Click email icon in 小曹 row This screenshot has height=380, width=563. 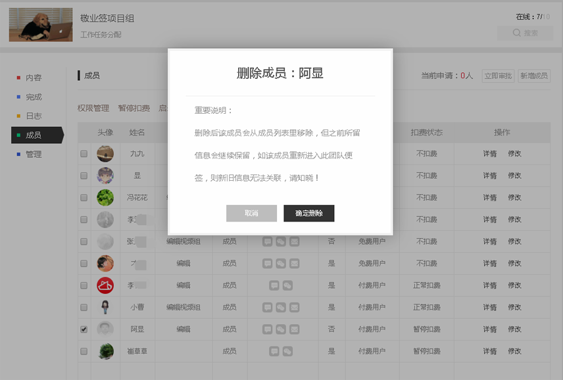(x=295, y=308)
